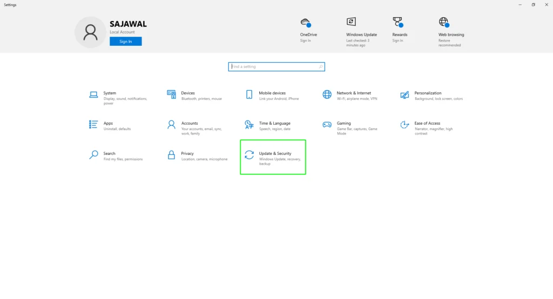Open the Time & Language icon
The height and width of the screenshot is (299, 553).
click(249, 125)
